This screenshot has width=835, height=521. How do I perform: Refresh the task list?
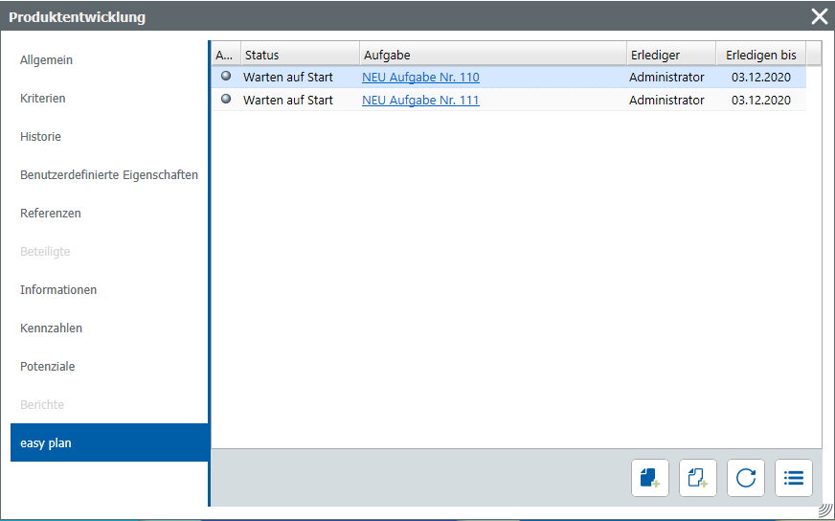[x=746, y=478]
